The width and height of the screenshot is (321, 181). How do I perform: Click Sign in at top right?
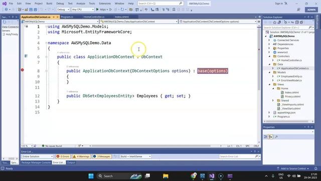279,4
